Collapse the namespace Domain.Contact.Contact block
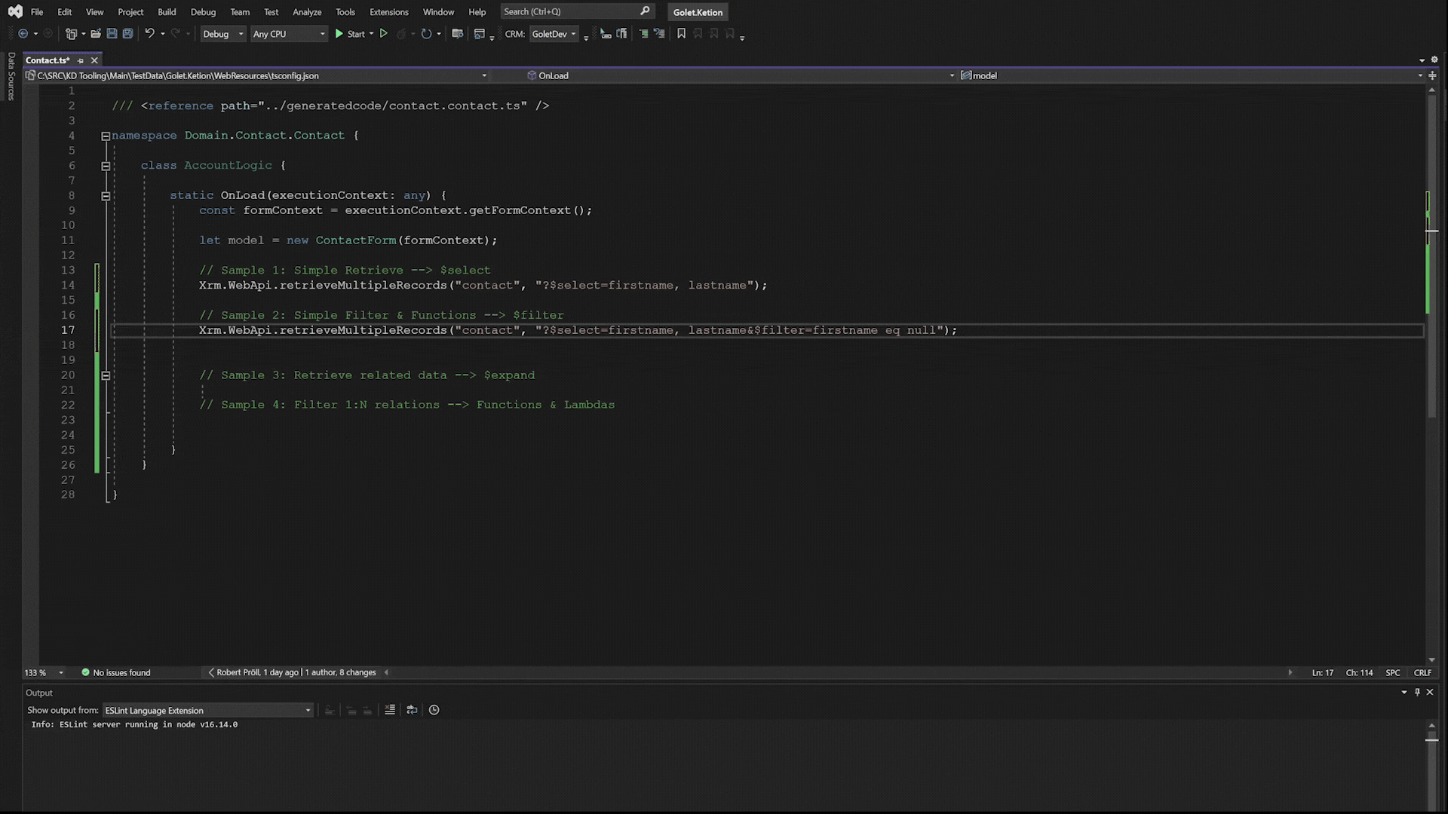Image resolution: width=1448 pixels, height=814 pixels. point(106,136)
